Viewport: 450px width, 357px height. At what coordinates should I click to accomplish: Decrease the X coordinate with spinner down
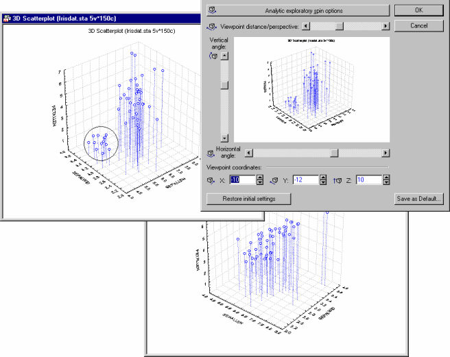[x=260, y=182]
